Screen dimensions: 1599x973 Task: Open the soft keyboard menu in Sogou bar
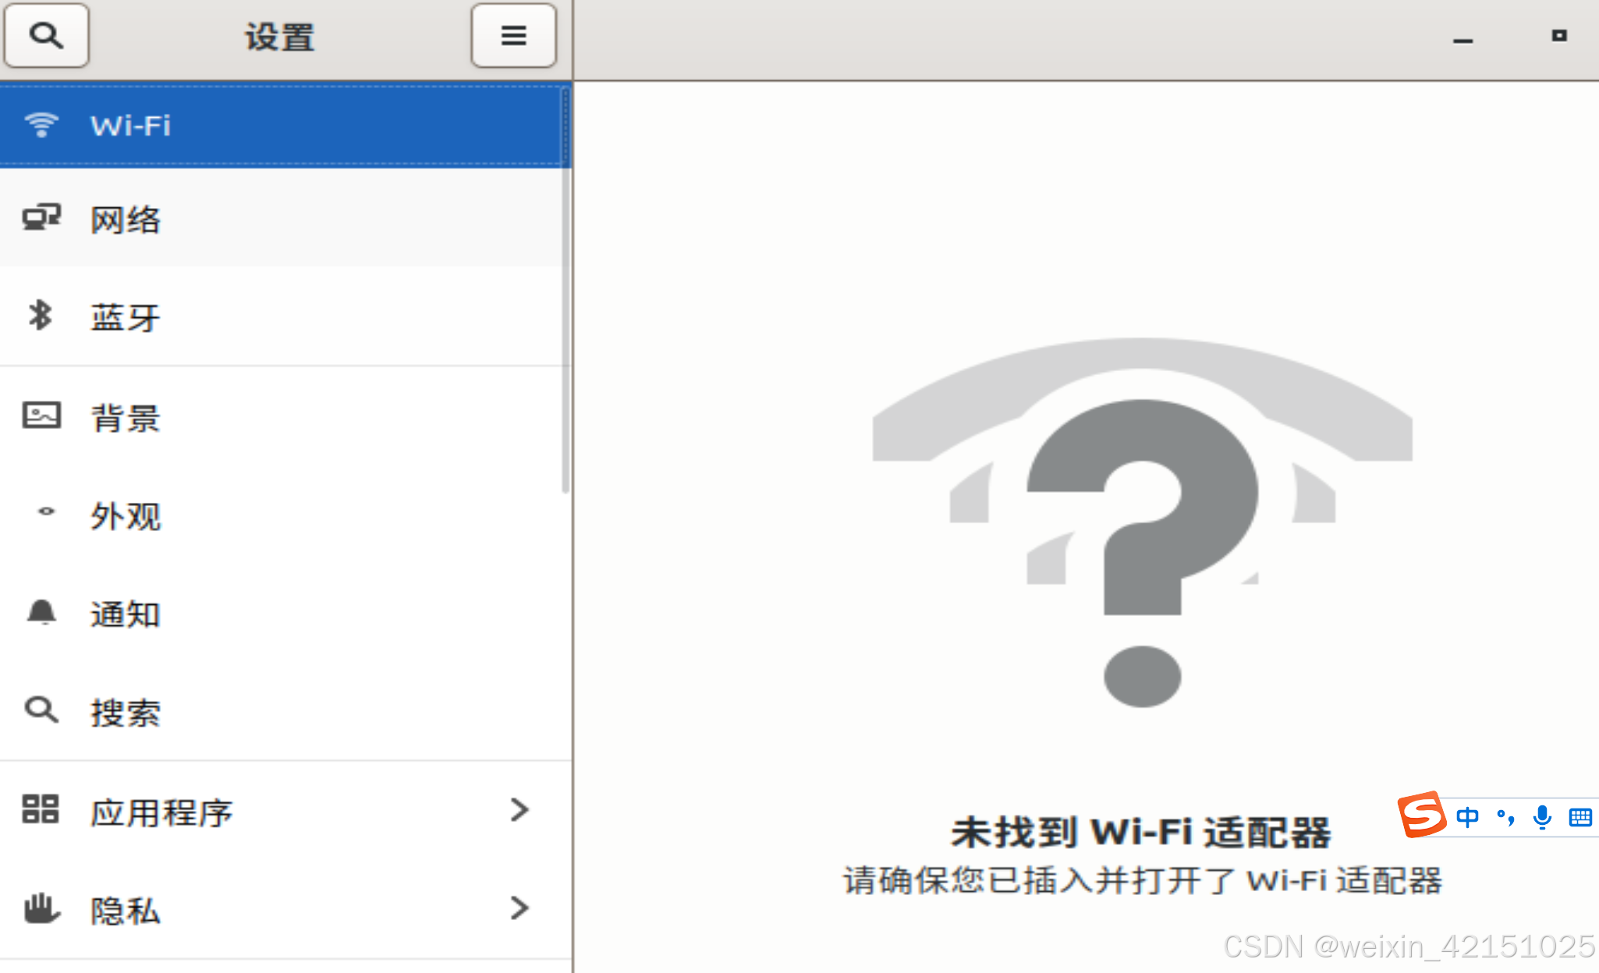1580,817
